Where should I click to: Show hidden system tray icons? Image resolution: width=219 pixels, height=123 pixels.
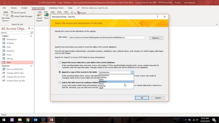(x=186, y=120)
